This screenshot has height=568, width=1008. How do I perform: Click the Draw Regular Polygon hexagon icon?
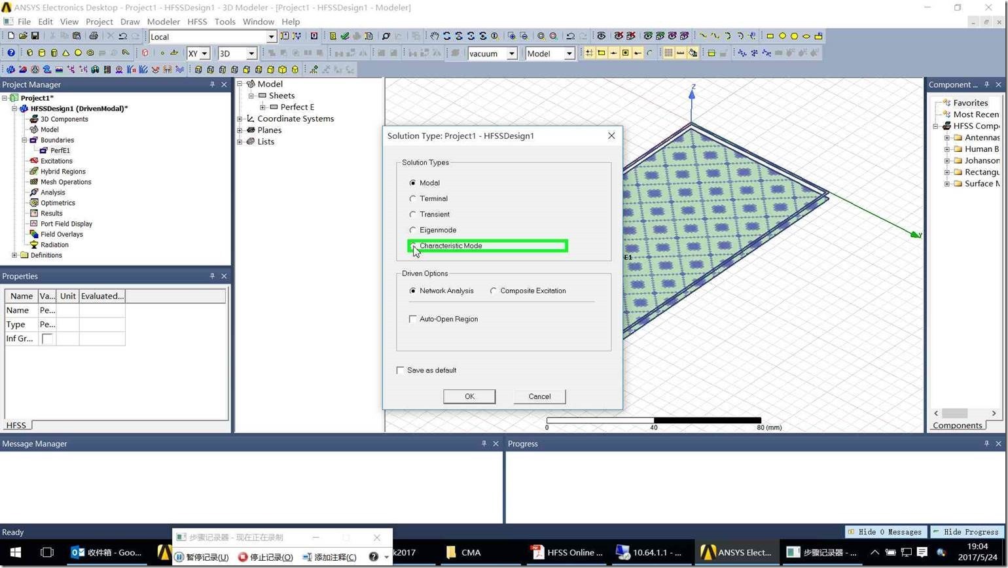(x=794, y=36)
